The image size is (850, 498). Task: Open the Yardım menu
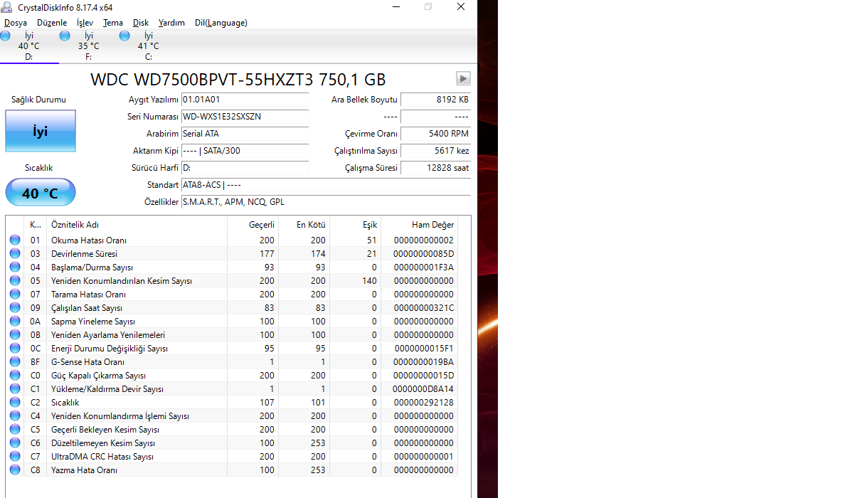tap(171, 23)
